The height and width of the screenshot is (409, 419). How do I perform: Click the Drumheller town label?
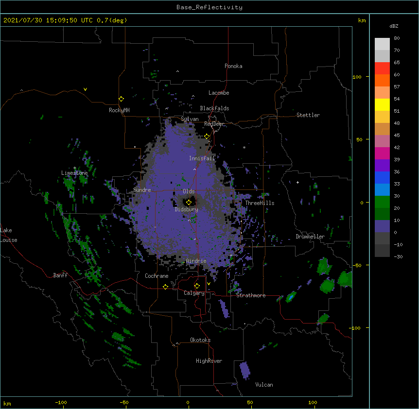[310, 237]
